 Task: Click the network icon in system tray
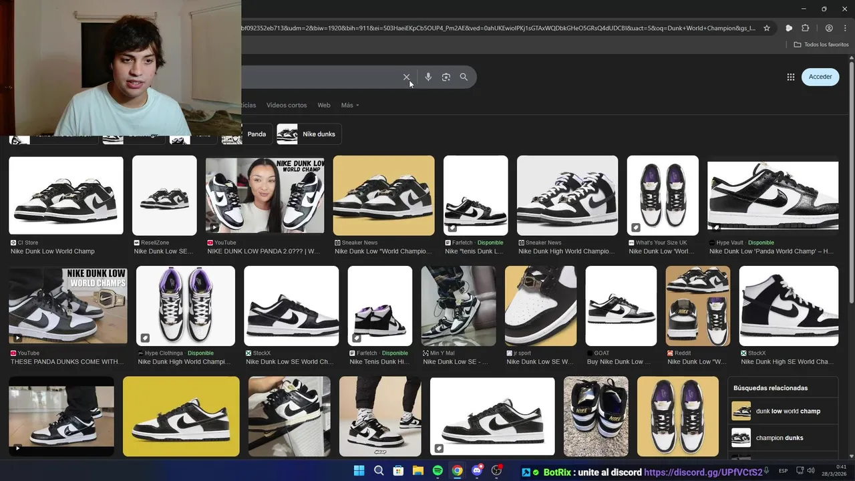pos(800,471)
